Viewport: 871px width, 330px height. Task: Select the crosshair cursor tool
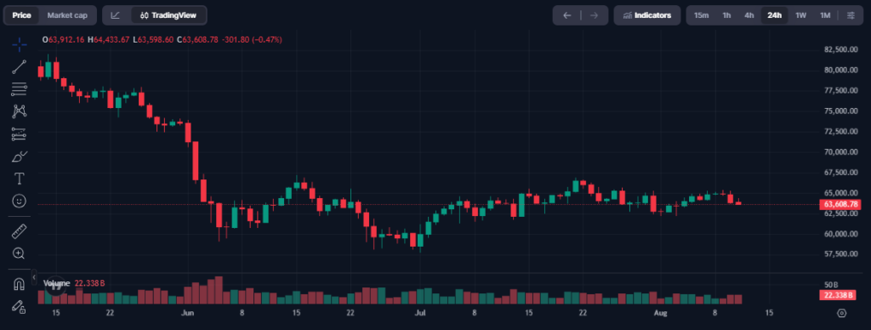point(19,44)
